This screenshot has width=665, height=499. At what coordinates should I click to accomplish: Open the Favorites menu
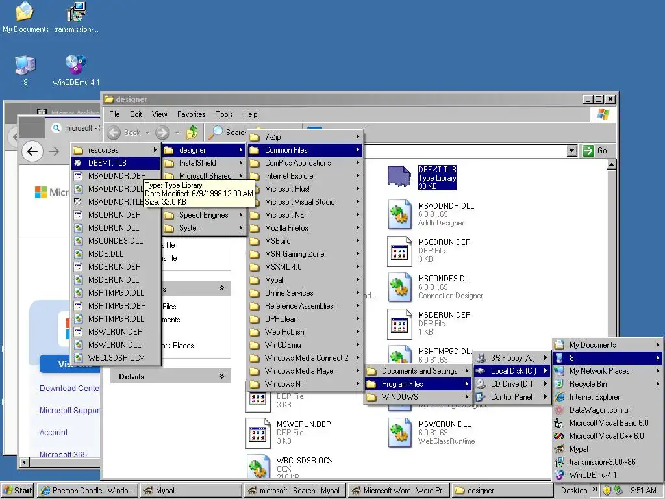[192, 114]
